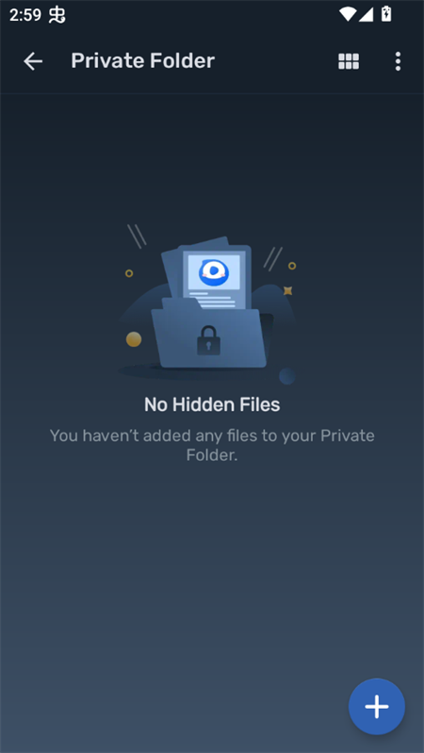The height and width of the screenshot is (753, 424).
Task: Click the dark blue circle below the folder
Action: [x=287, y=376]
